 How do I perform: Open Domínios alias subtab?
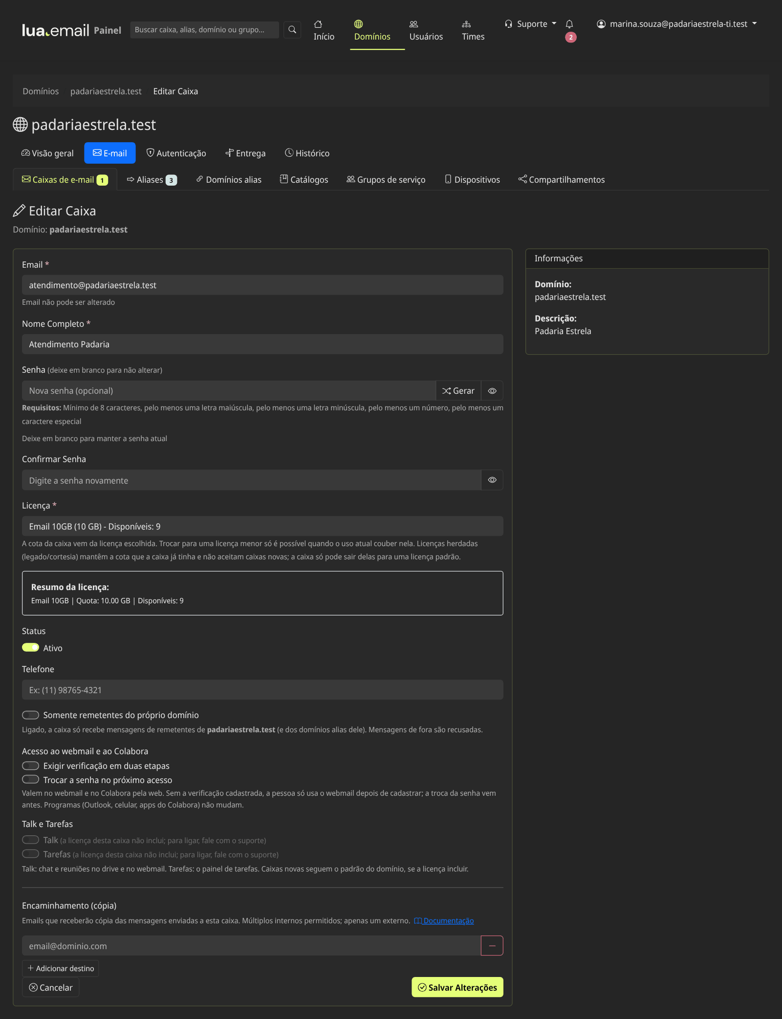[229, 180]
